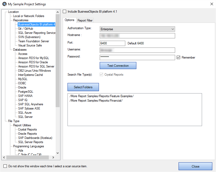The height and width of the screenshot is (172, 216).
Task: Select SAP SQL Anywhere tree item
Action: click(31, 104)
